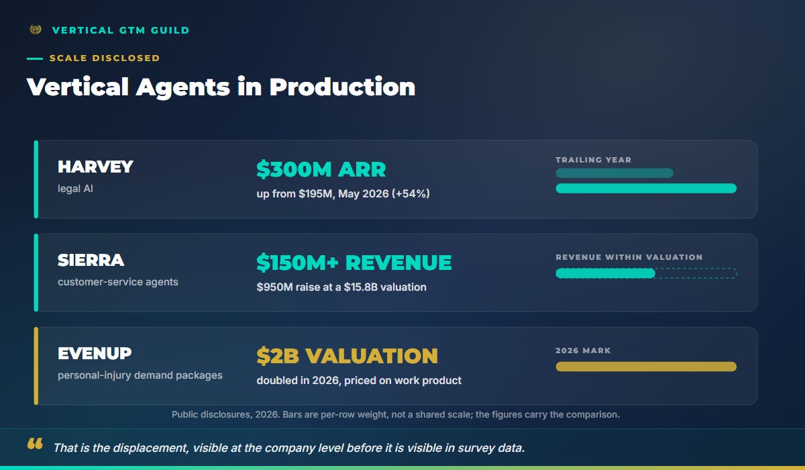Click Harvey's shorter muted prior-year bar
805x470 pixels.
click(x=614, y=173)
